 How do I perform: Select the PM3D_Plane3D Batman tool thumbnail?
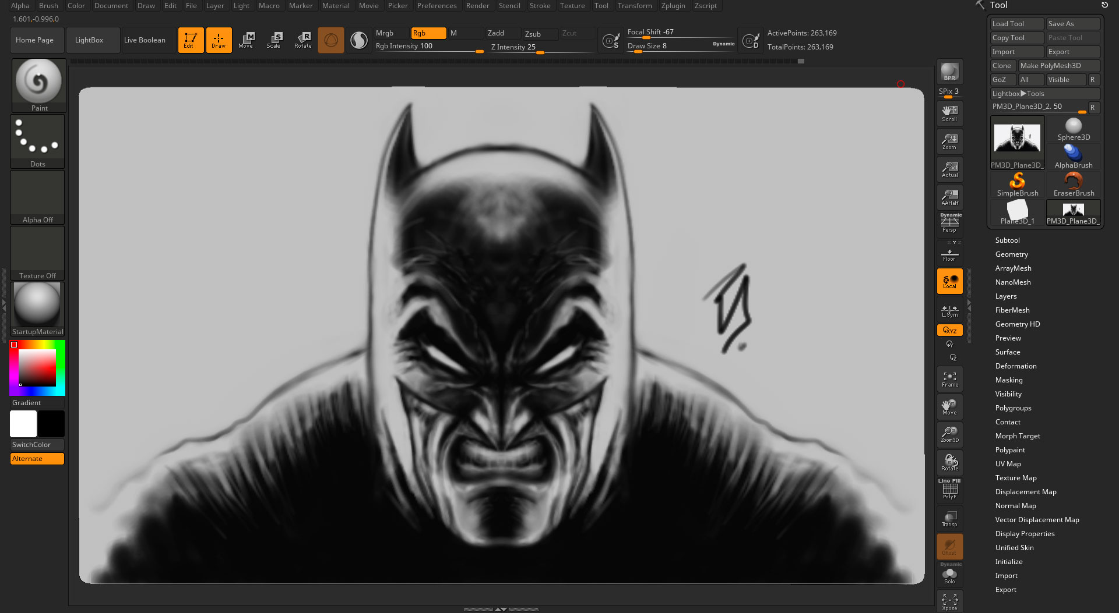[x=1017, y=143]
